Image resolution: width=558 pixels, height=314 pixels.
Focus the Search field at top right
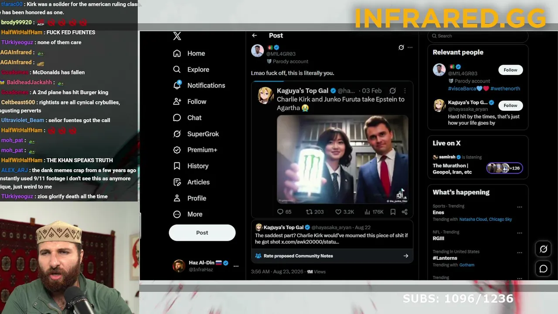tap(478, 36)
